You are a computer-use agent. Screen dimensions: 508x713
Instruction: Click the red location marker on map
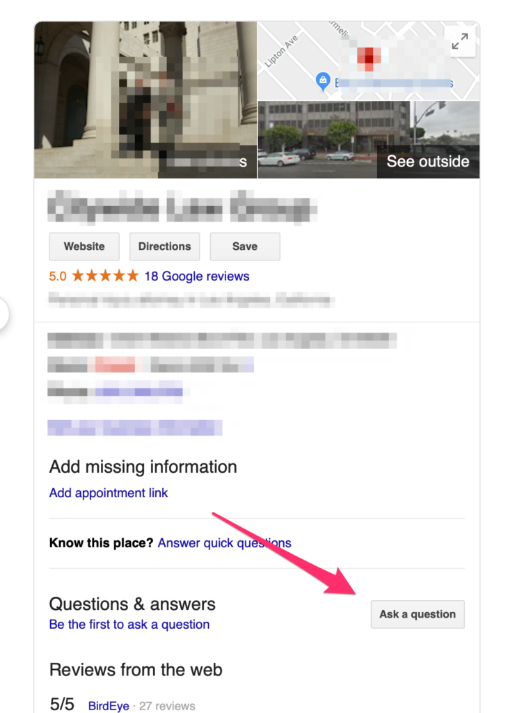click(369, 57)
